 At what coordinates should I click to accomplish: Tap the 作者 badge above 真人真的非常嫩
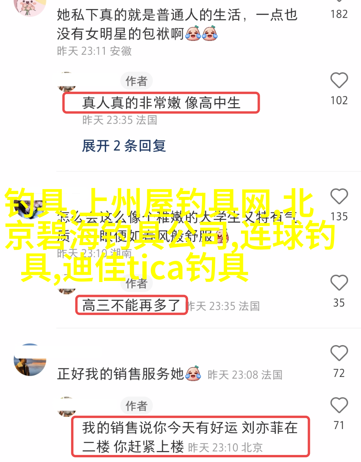pyautogui.click(x=137, y=81)
